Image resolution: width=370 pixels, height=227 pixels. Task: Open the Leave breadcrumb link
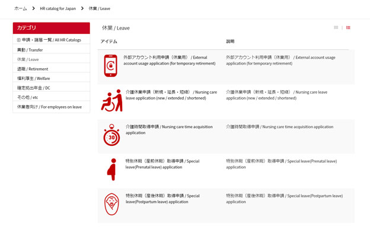(100, 8)
